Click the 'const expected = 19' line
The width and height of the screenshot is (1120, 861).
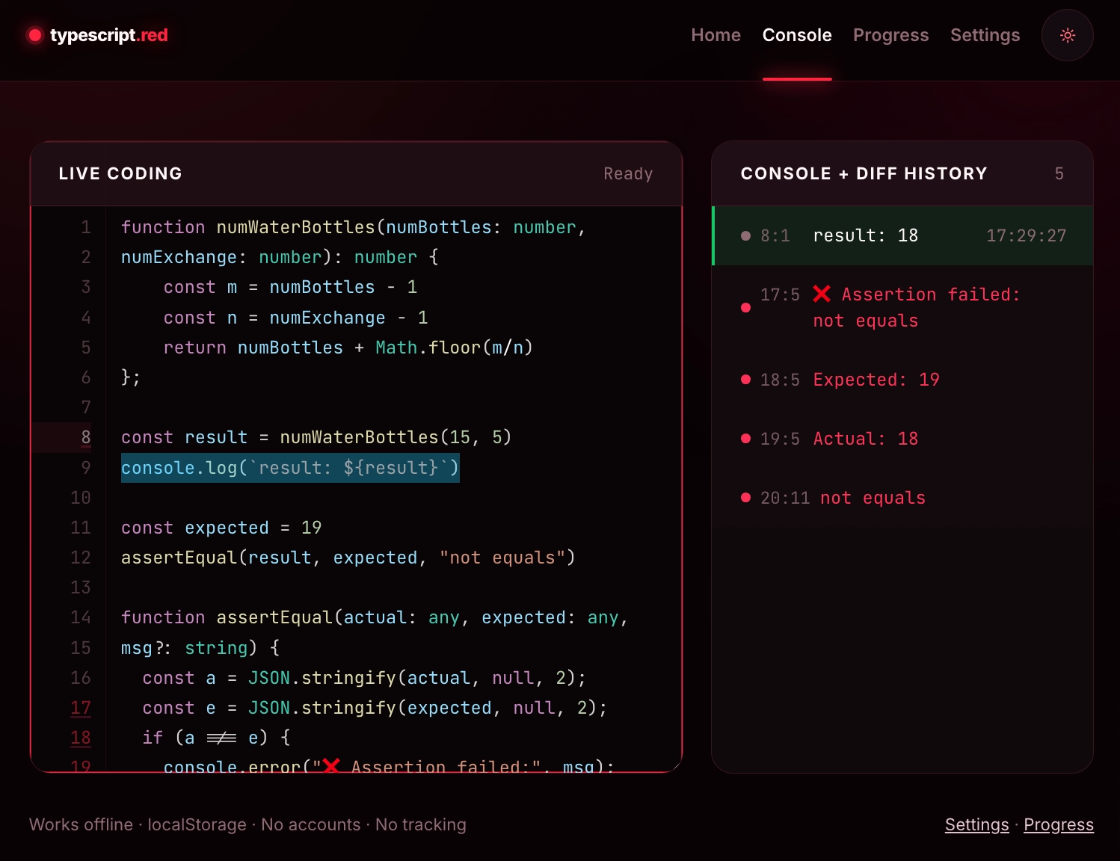221,528
